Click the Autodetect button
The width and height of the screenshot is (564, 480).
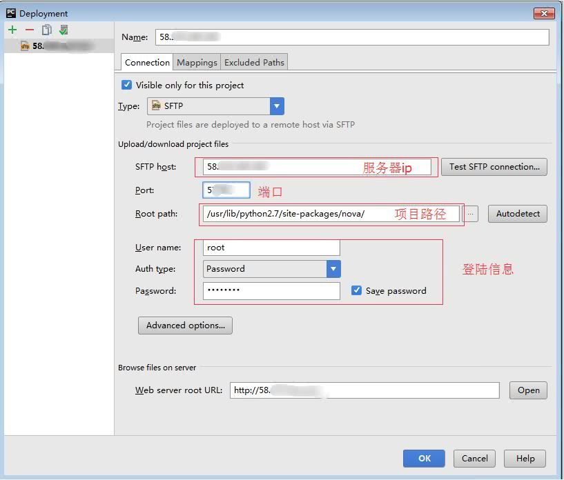(x=518, y=214)
